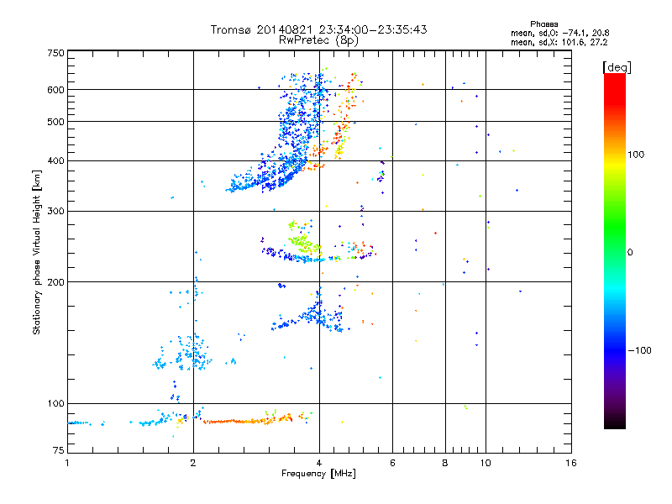Click the orange E-layer trace near 90 km
This screenshot has width=672, height=504.
[246, 421]
